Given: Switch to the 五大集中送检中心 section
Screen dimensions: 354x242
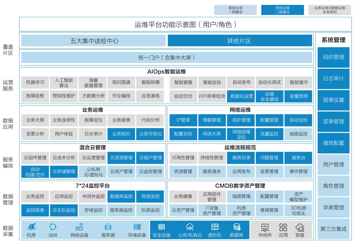Looking at the screenshot, I should coord(93,41).
